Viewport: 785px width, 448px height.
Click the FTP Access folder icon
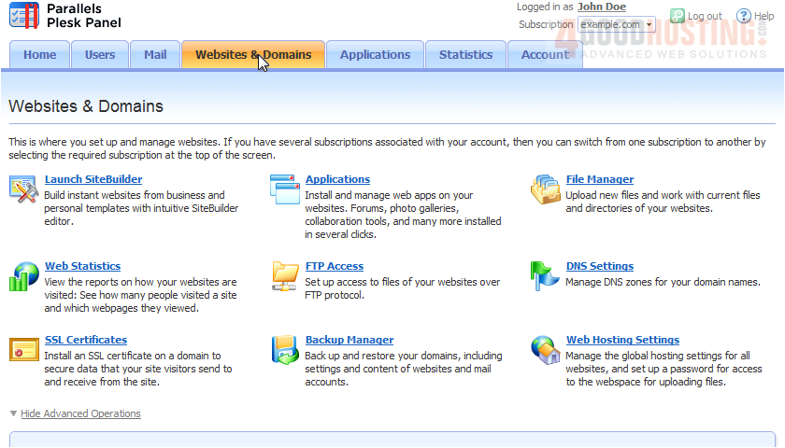[x=284, y=276]
